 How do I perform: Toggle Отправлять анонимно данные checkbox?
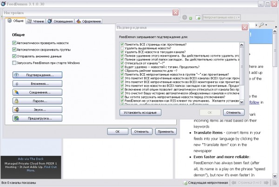(14, 56)
